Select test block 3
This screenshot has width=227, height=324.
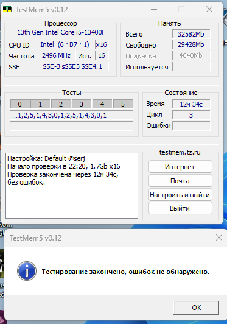tap(82, 104)
